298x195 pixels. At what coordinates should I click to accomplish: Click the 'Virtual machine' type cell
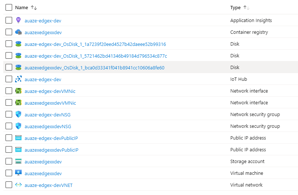pos(247,173)
